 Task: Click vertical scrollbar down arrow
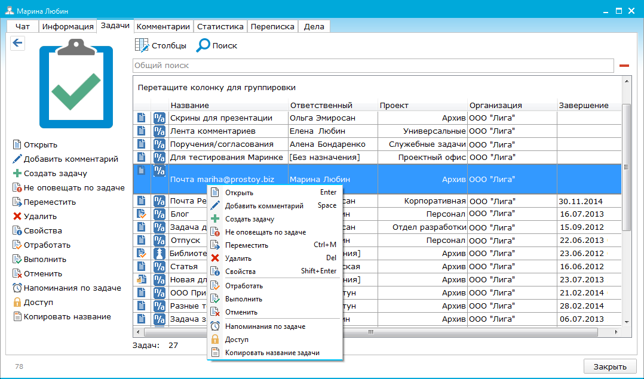click(x=627, y=322)
